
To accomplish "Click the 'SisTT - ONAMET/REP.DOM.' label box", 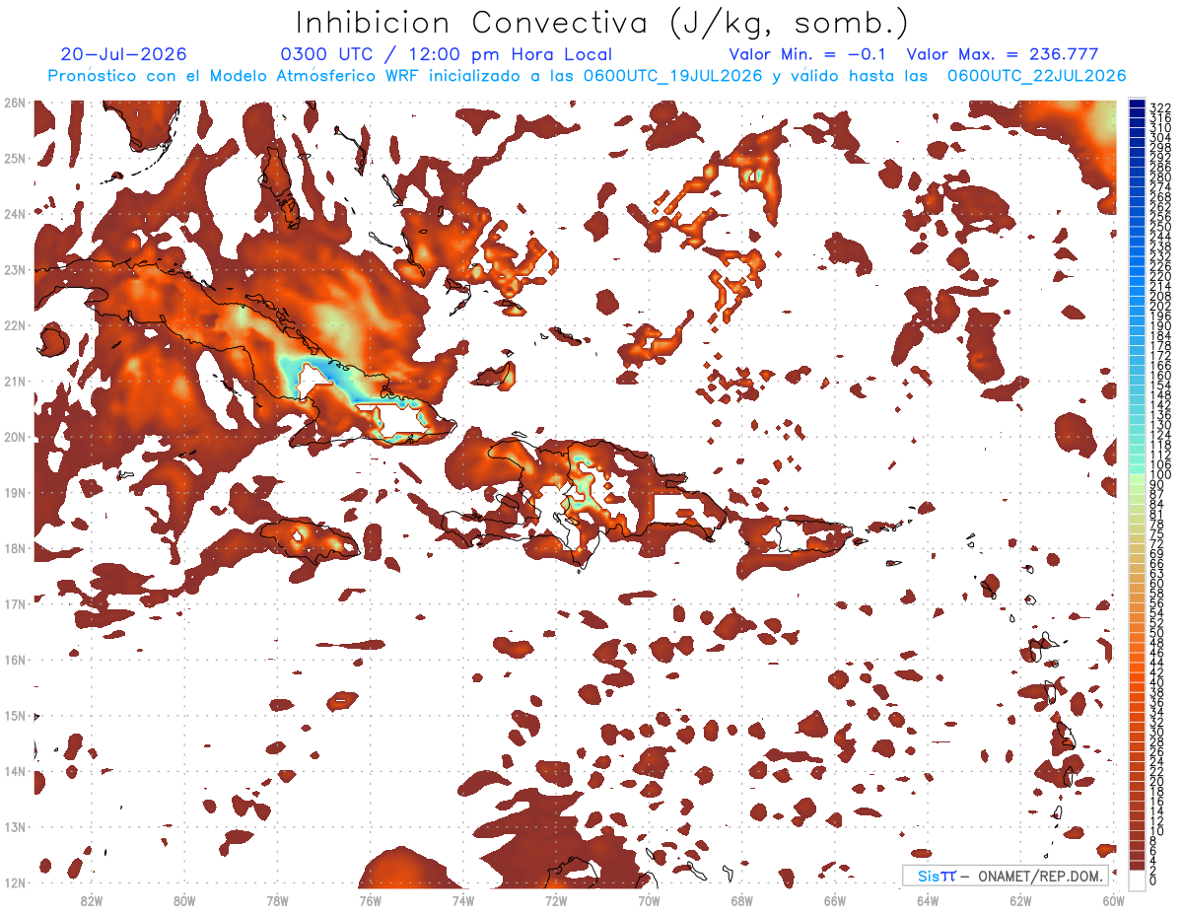I will (1005, 876).
